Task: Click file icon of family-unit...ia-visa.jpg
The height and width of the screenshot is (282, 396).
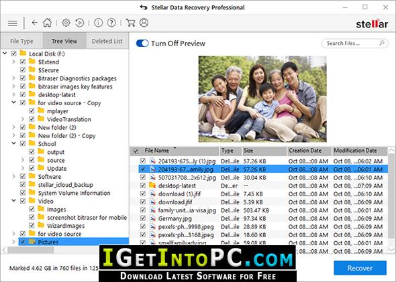Action: [x=152, y=210]
